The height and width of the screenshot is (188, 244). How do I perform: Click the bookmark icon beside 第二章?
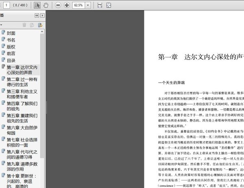(3, 79)
